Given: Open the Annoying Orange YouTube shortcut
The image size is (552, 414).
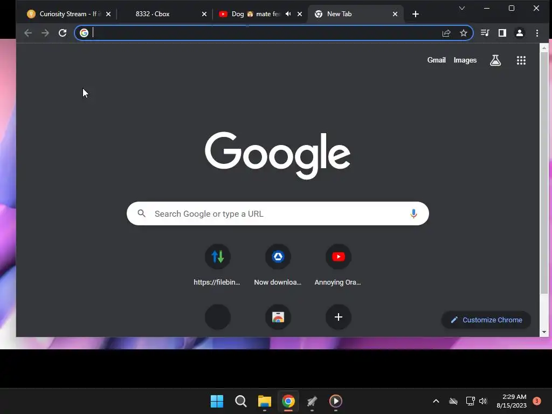Looking at the screenshot, I should pyautogui.click(x=339, y=257).
